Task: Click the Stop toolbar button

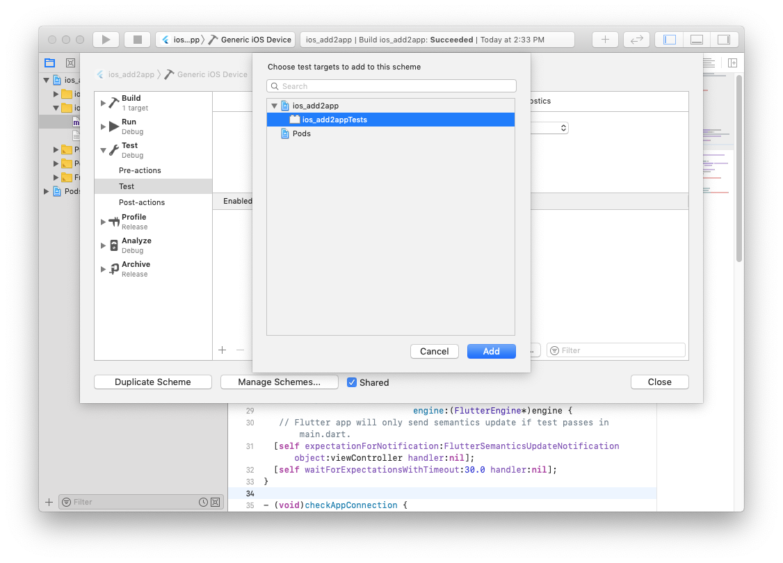Action: click(x=137, y=40)
